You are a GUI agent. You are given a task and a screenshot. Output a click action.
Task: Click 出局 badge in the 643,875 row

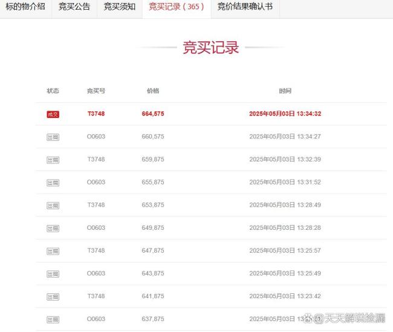pos(53,274)
